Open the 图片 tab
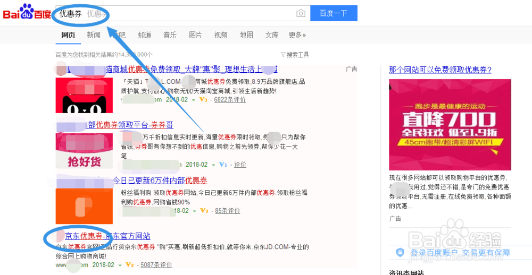This screenshot has height=275, width=532. 195,35
